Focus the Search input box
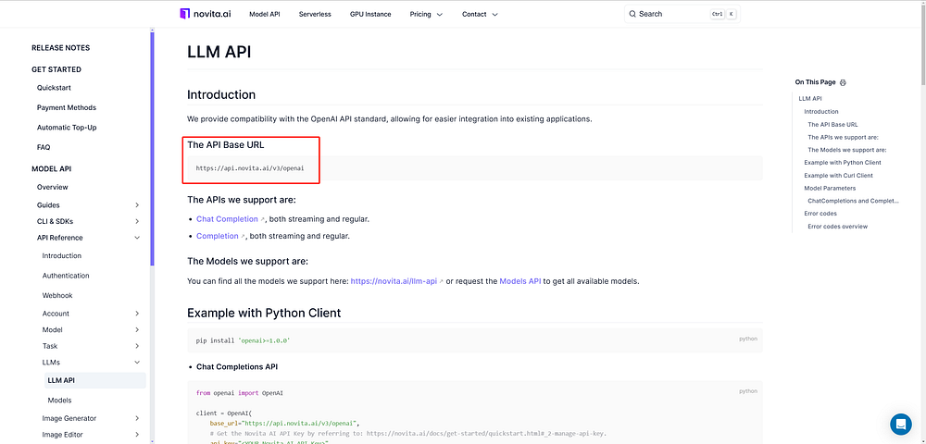Image resolution: width=926 pixels, height=444 pixels. (682, 14)
